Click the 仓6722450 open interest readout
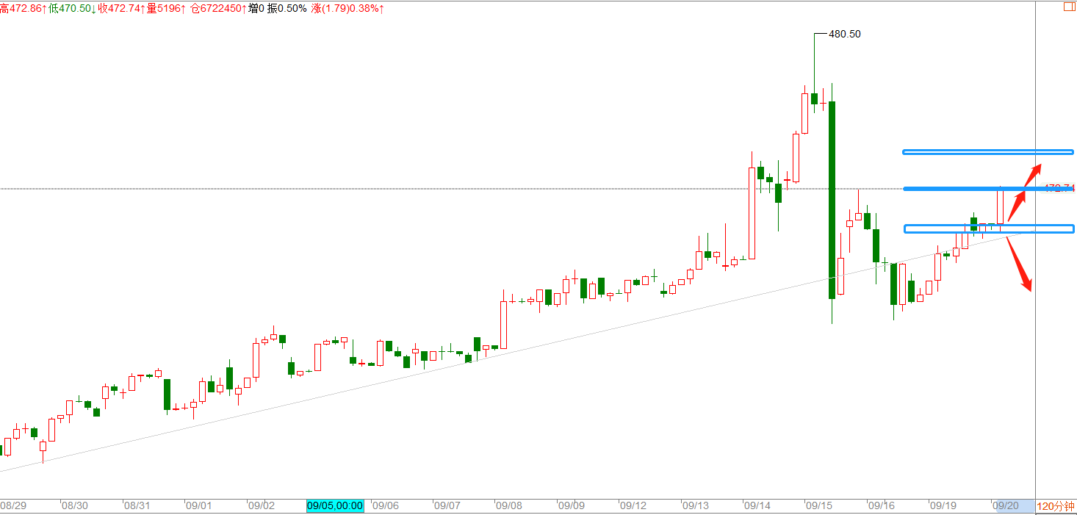Screen dimensions: 1077x515 click(x=219, y=8)
